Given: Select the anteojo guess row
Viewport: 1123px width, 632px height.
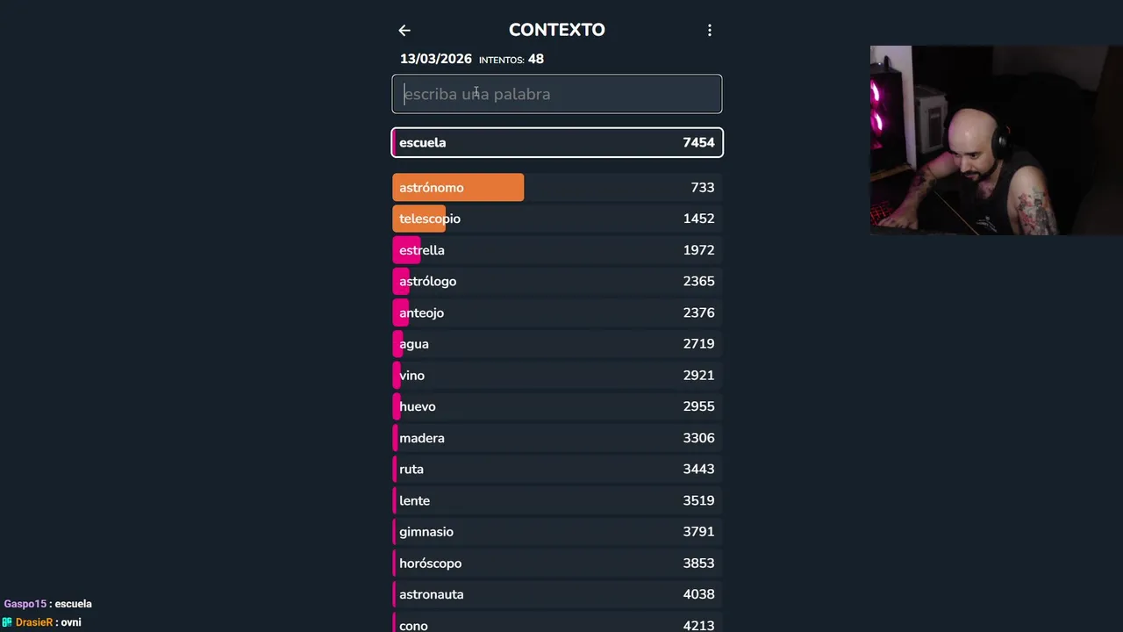Looking at the screenshot, I should point(557,312).
